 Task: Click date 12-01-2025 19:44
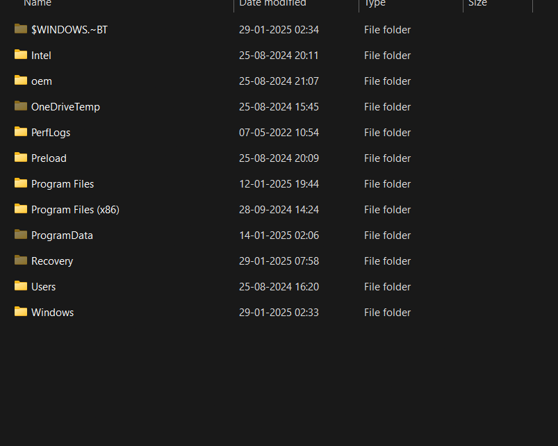click(x=279, y=184)
